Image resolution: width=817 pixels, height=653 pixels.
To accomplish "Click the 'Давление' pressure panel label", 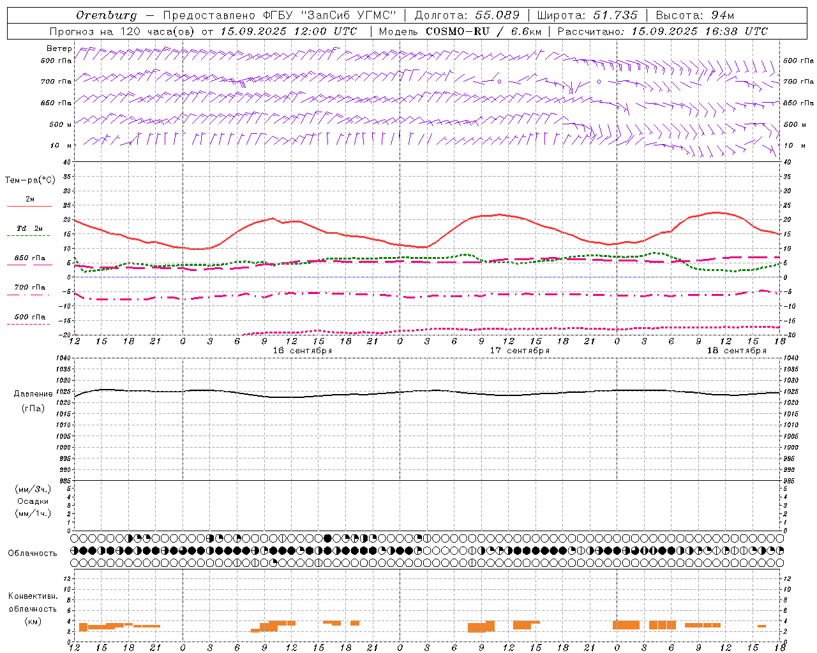I will [x=33, y=394].
